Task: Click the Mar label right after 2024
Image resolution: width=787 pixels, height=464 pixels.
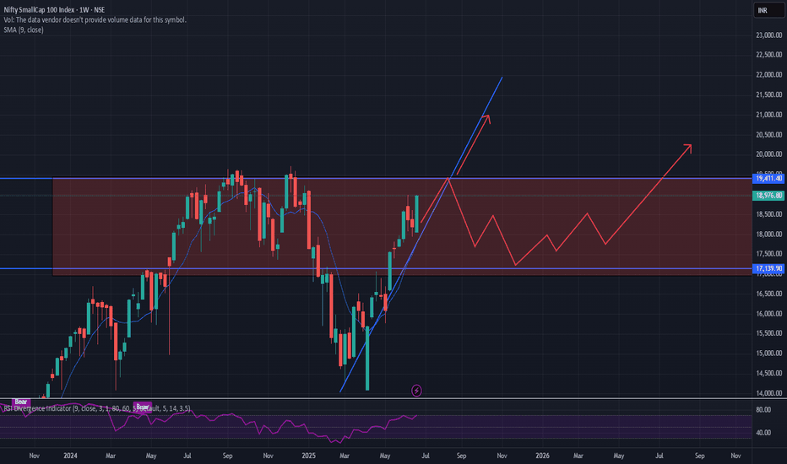Action: pyautogui.click(x=111, y=456)
